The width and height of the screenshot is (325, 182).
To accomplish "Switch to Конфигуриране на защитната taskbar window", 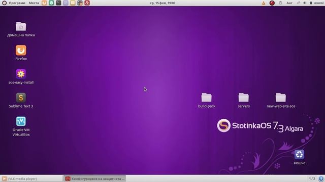I will tap(95, 178).
